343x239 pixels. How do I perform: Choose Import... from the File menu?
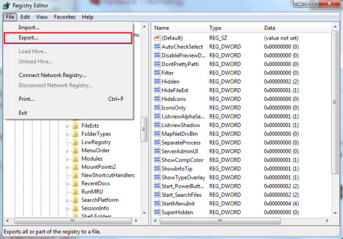click(x=68, y=28)
